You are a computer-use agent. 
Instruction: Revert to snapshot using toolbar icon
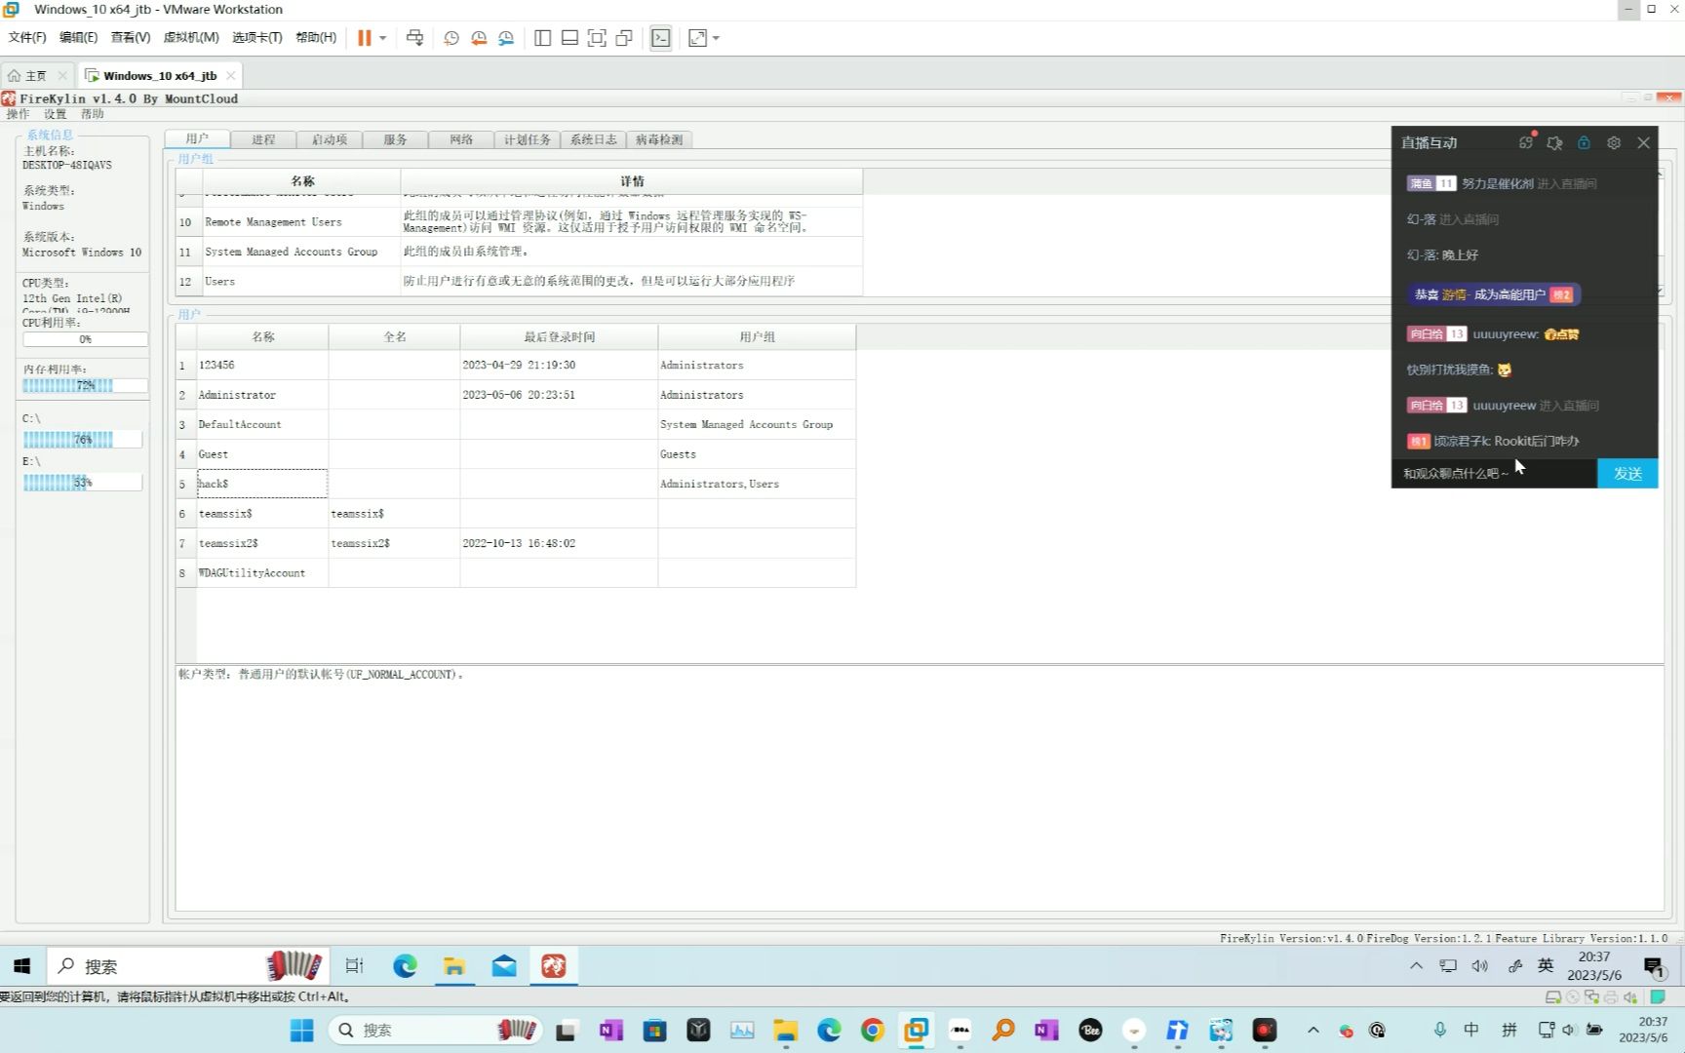(x=479, y=38)
